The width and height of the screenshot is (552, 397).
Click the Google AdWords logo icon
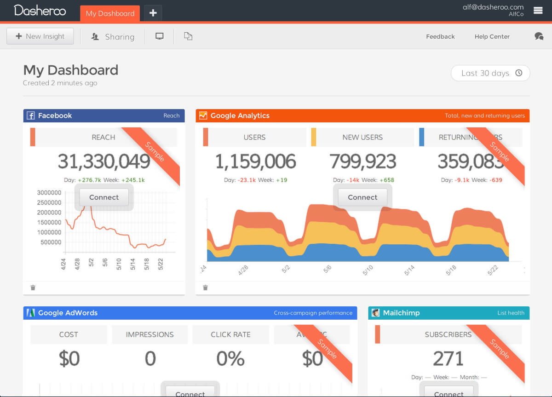pyautogui.click(x=31, y=313)
